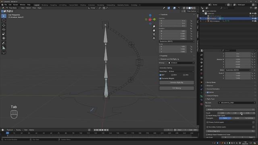The width and height of the screenshot is (258, 145).
Task: Select the Annotate tool in the toolbar
Action: click(4, 43)
